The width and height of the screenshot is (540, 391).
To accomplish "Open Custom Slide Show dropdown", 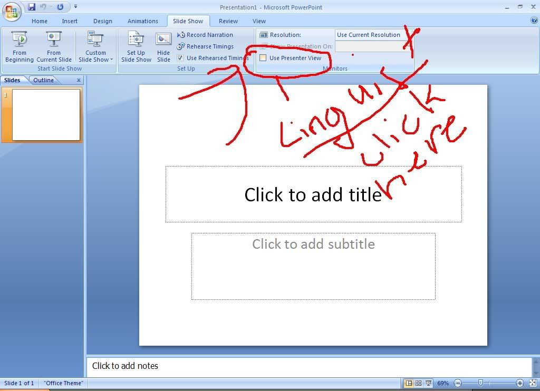I will click(x=95, y=47).
